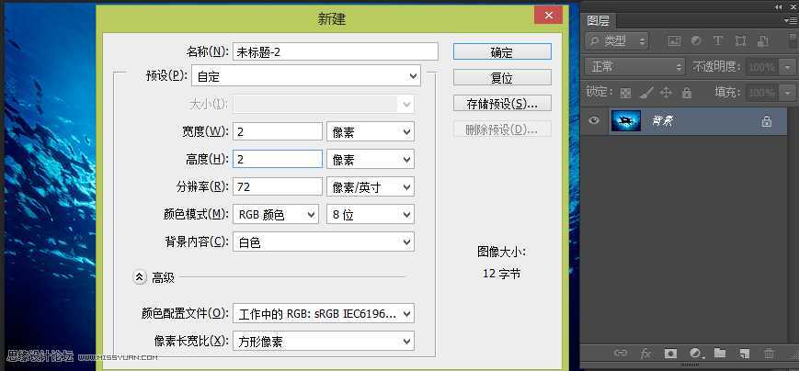Screen dimensions: 799x371
Task: Create new fill or adjustment layer icon
Action: 695,354
